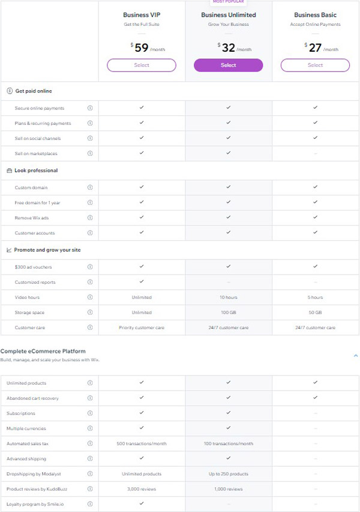Show info for Remove Wix ads

pos(90,218)
